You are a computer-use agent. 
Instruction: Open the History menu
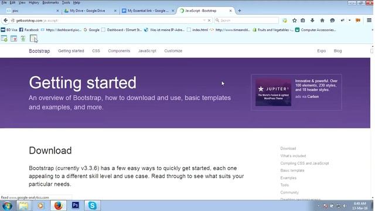[34, 2]
